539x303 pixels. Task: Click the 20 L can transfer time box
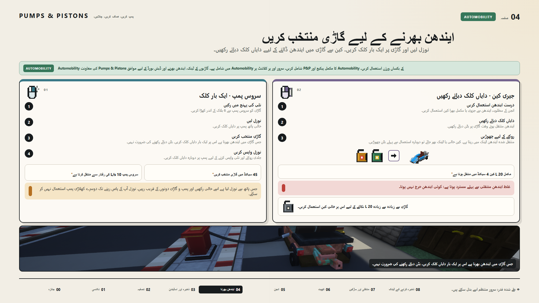(x=396, y=172)
